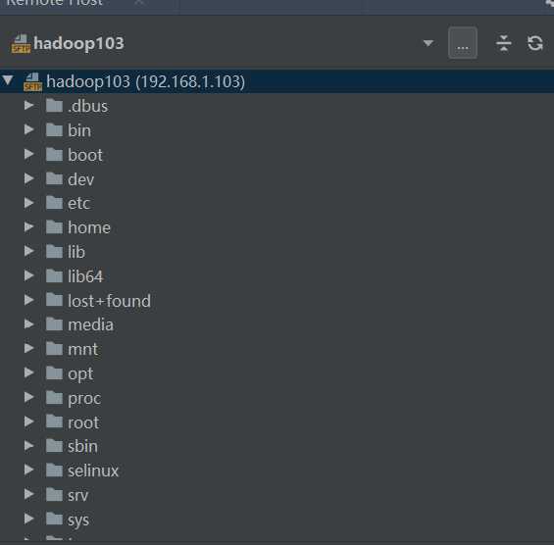Screen dimensions: 554x545
Task: Click the Collapse All icon
Action: (503, 43)
